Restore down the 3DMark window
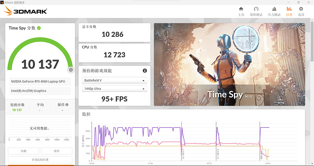 click(x=298, y=2)
